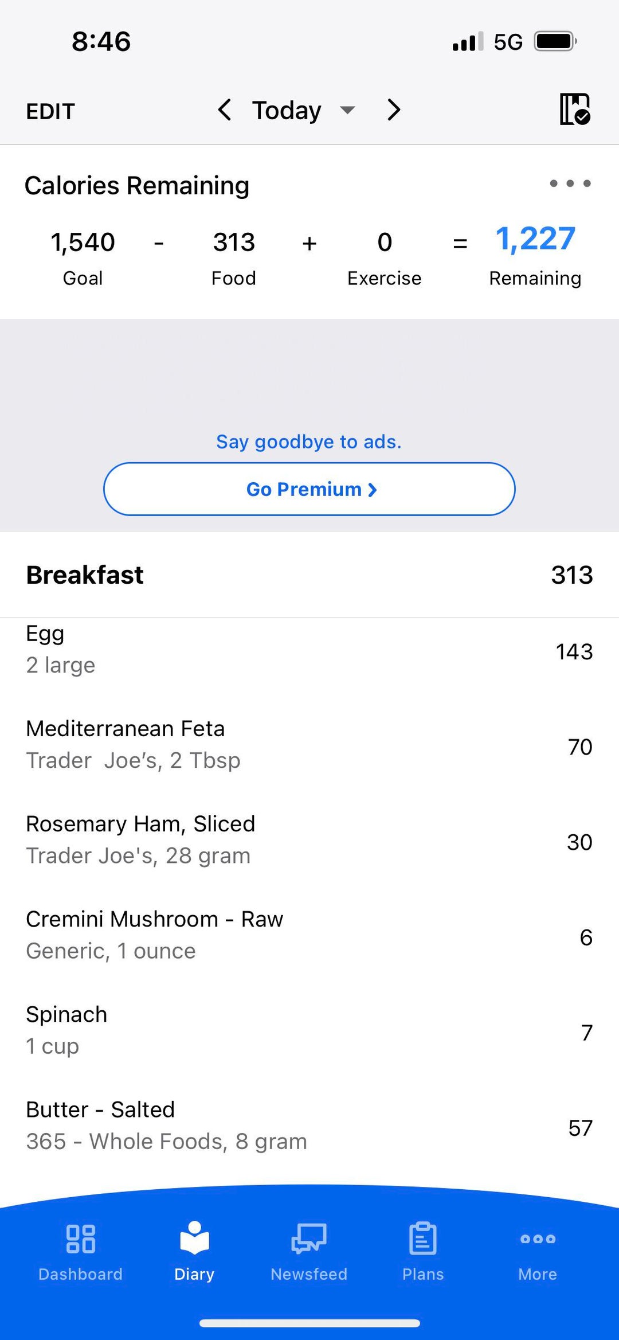Open Calories Remaining options (three dots)
Screen dimensions: 619x1340
pyautogui.click(x=570, y=183)
